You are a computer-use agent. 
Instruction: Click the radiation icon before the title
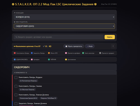pyautogui.click(x=13, y=4)
